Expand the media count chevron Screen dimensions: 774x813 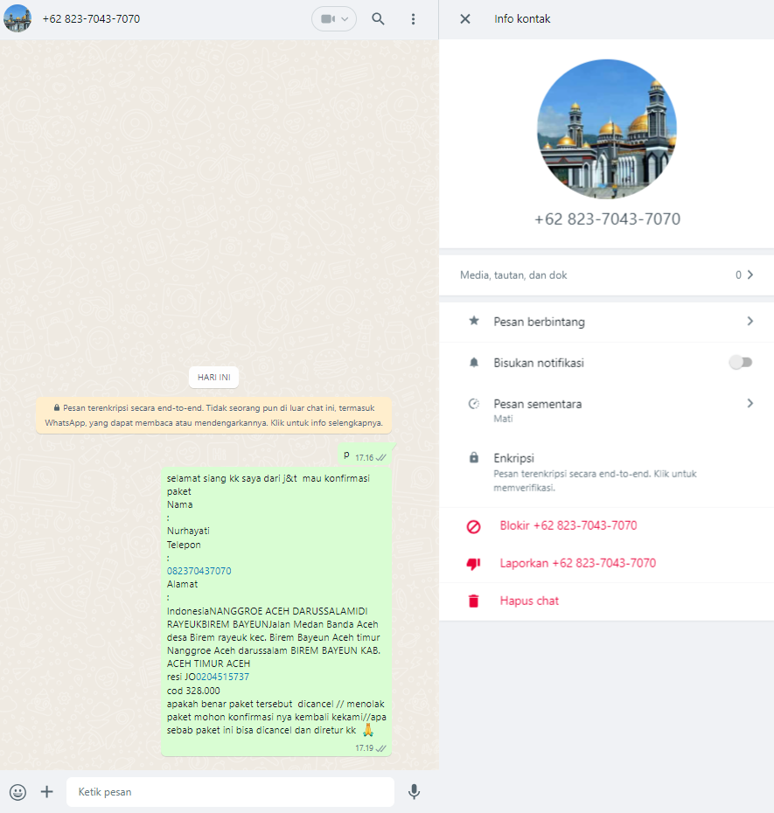tap(750, 274)
